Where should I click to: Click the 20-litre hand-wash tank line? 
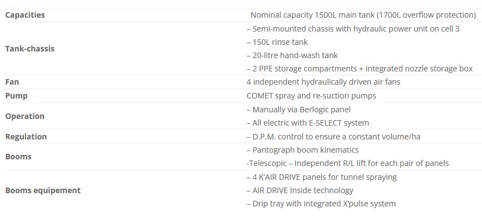pyautogui.click(x=292, y=55)
